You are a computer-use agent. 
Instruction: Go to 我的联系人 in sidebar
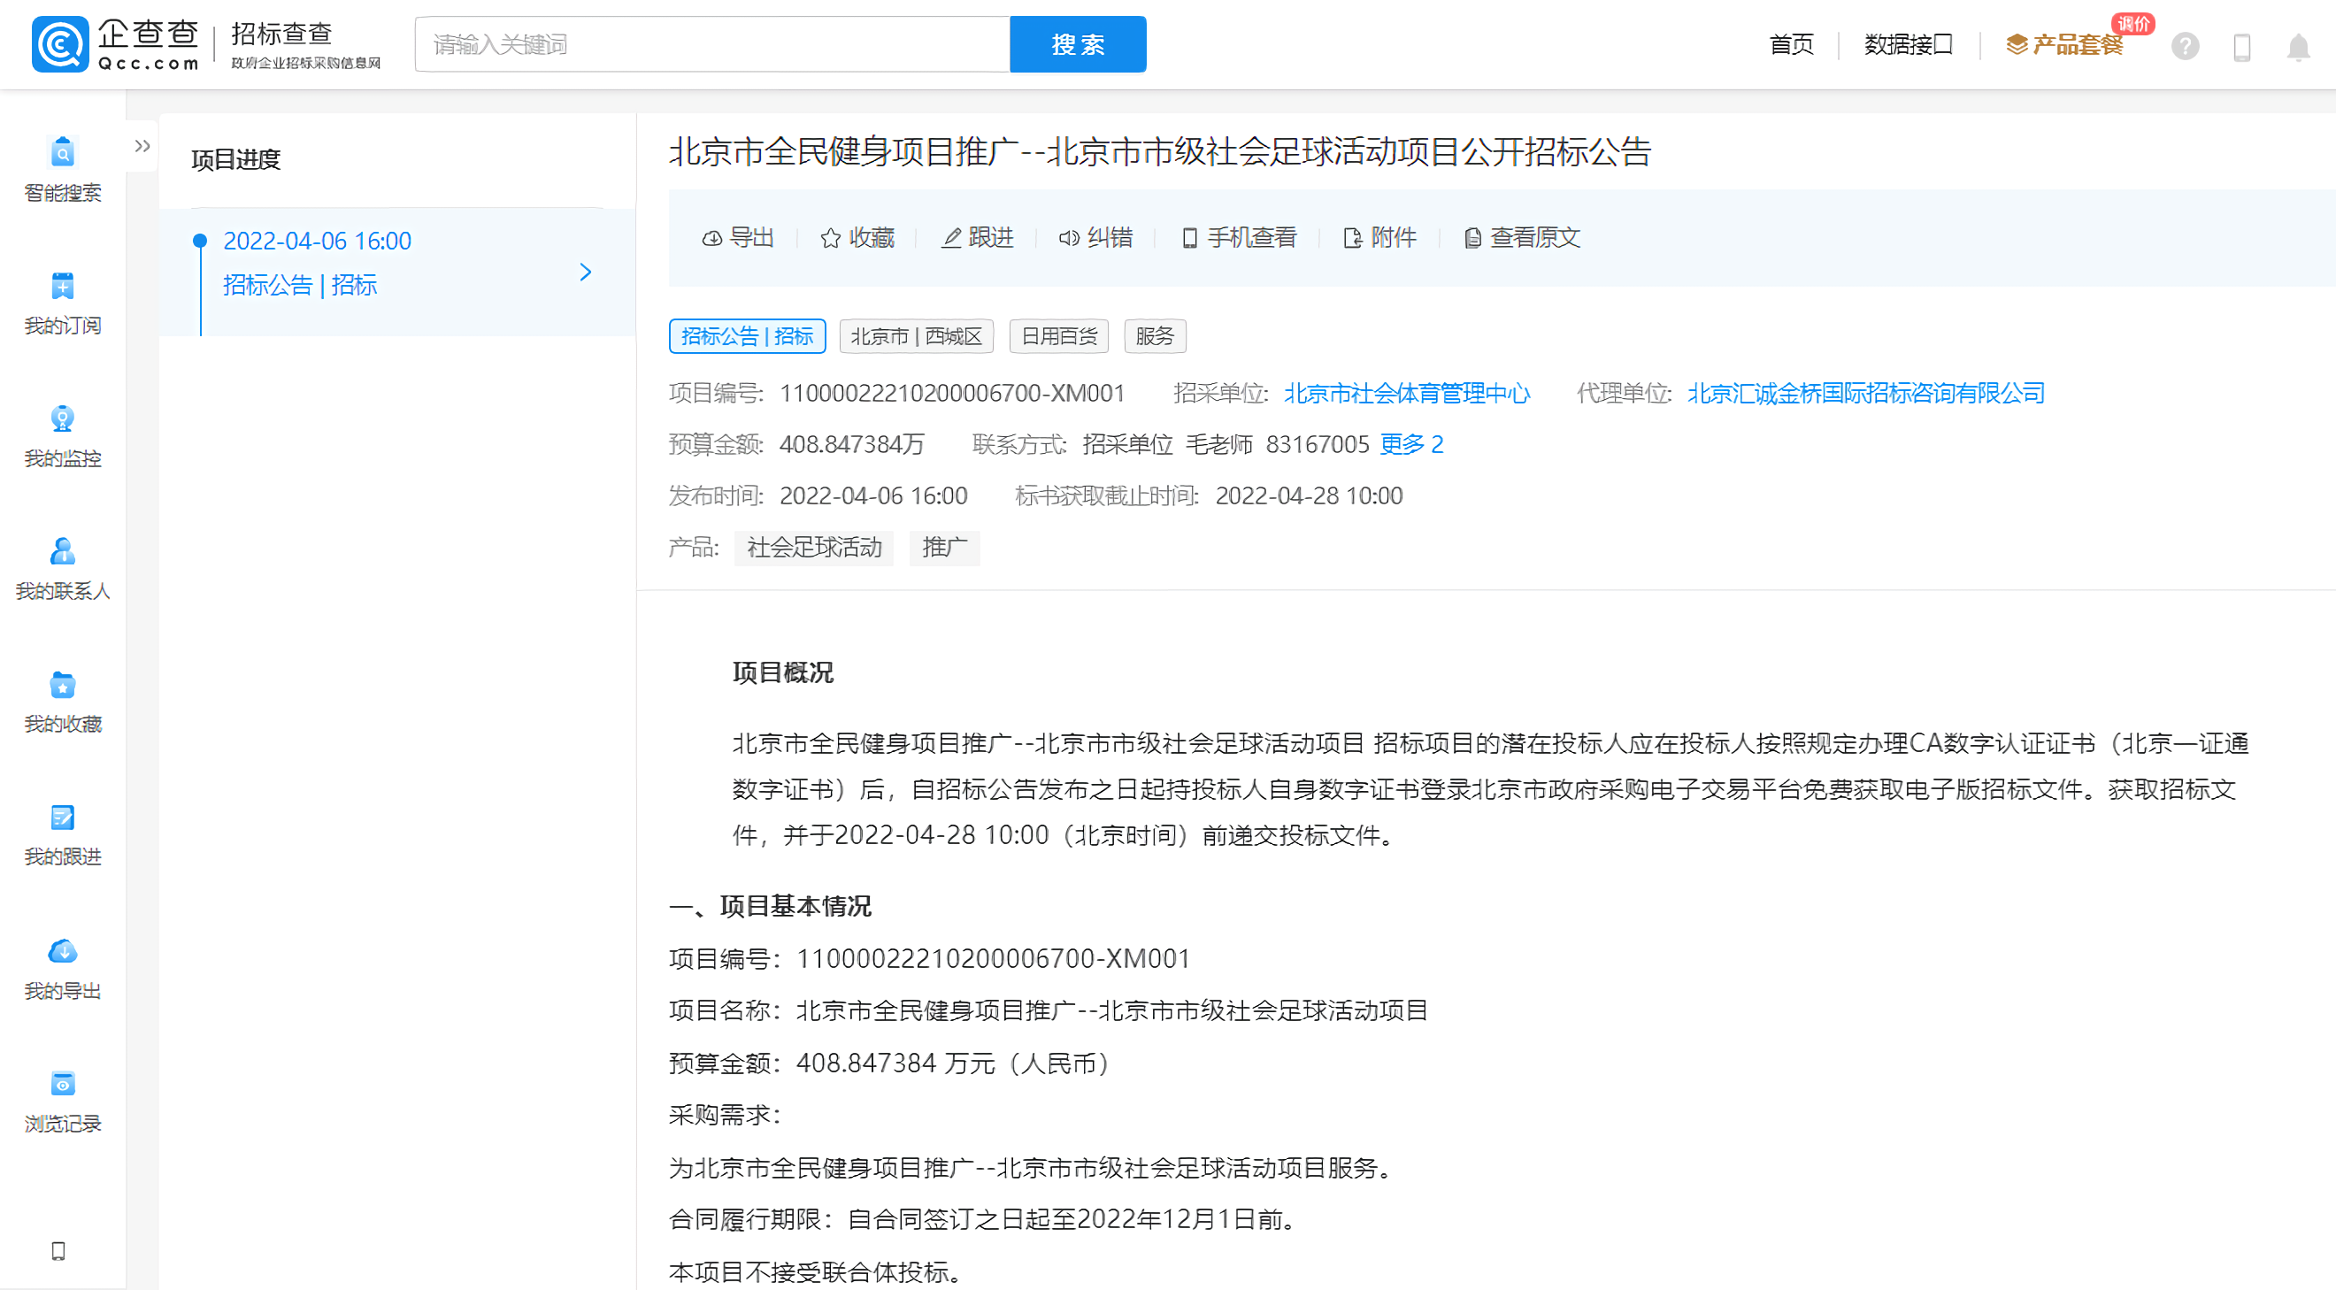pos(62,552)
